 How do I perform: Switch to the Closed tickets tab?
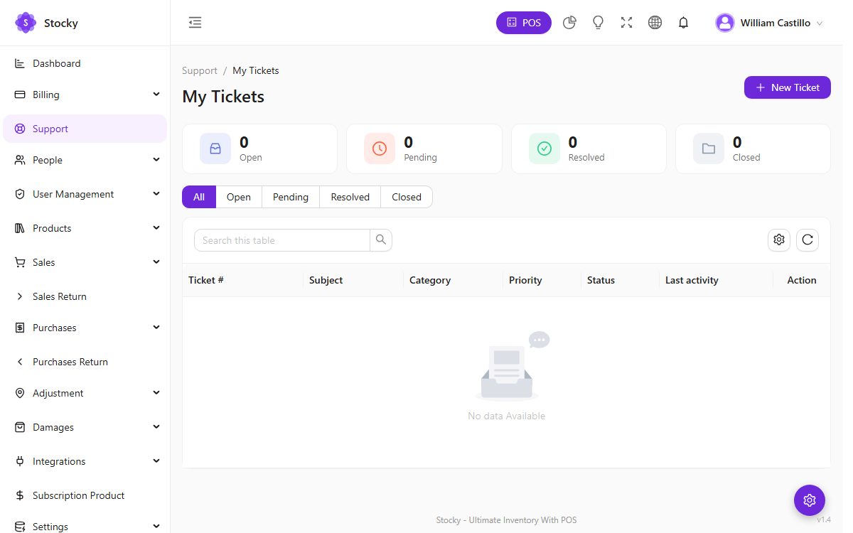407,197
